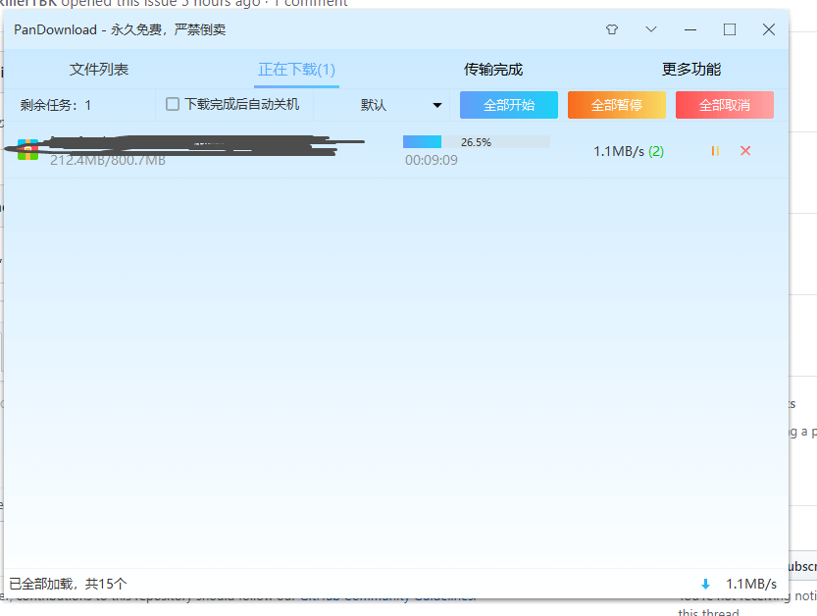Open the 更多功能 tab
This screenshot has width=817, height=616.
690,69
